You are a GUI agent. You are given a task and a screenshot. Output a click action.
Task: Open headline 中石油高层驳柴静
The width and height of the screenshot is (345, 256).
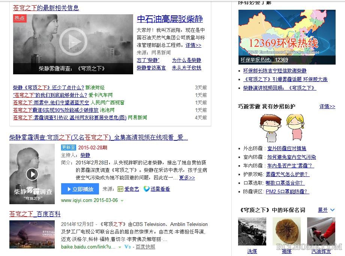point(169,19)
